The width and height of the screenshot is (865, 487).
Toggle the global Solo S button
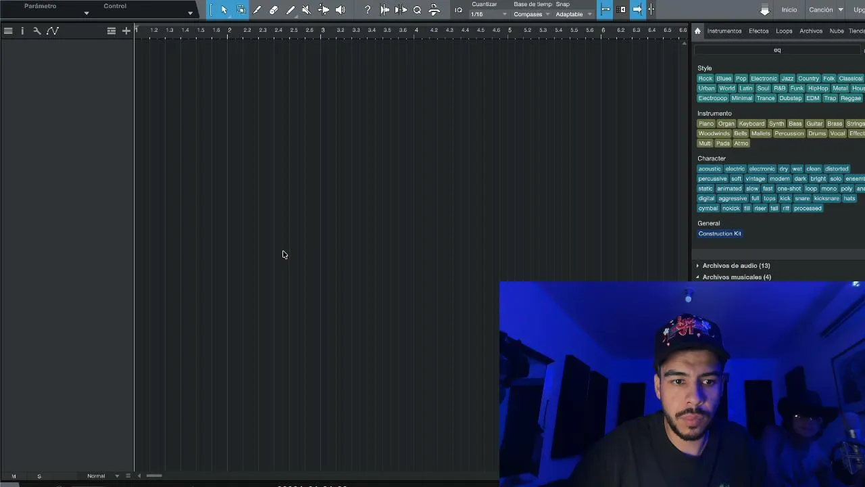pos(39,476)
